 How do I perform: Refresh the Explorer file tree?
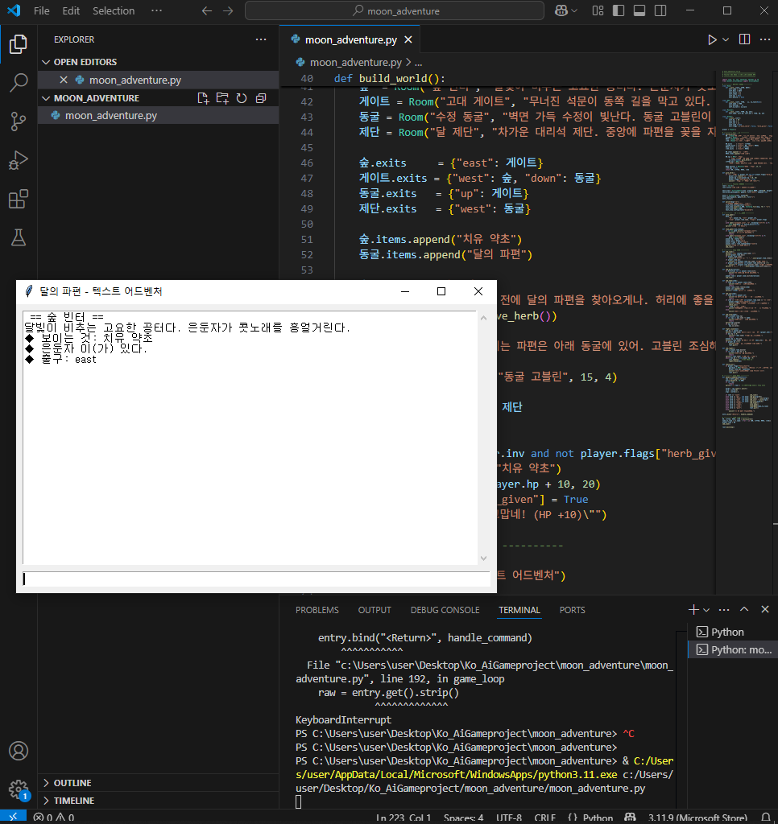pos(242,98)
